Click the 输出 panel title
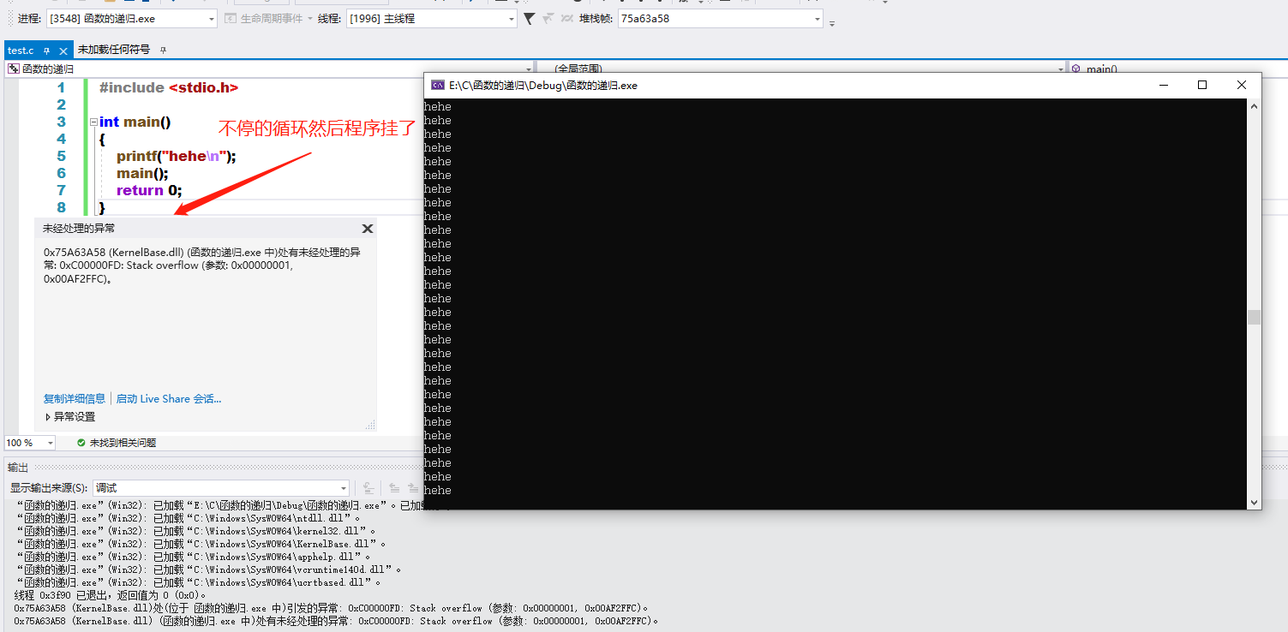1288x632 pixels. click(x=18, y=467)
